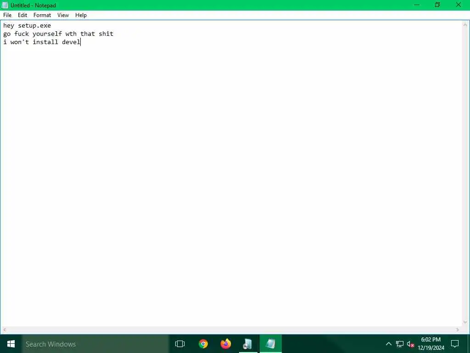Image resolution: width=470 pixels, height=353 pixels.
Task: Click the horizontal scrollbar right arrow
Action: [458, 330]
